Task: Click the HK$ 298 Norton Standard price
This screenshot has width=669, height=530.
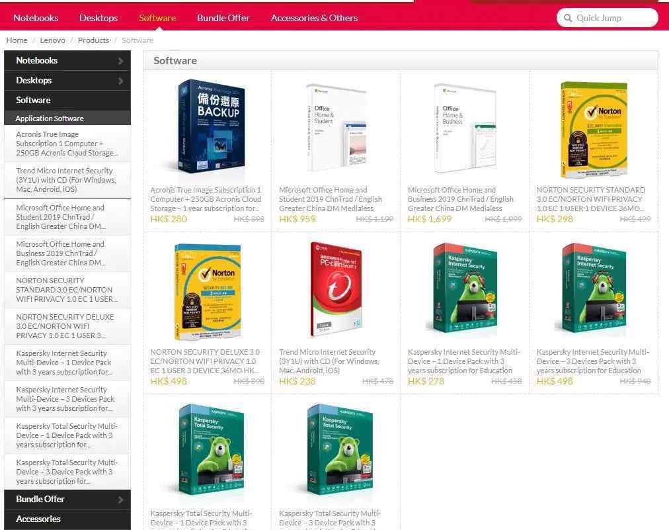Action: pyautogui.click(x=555, y=219)
